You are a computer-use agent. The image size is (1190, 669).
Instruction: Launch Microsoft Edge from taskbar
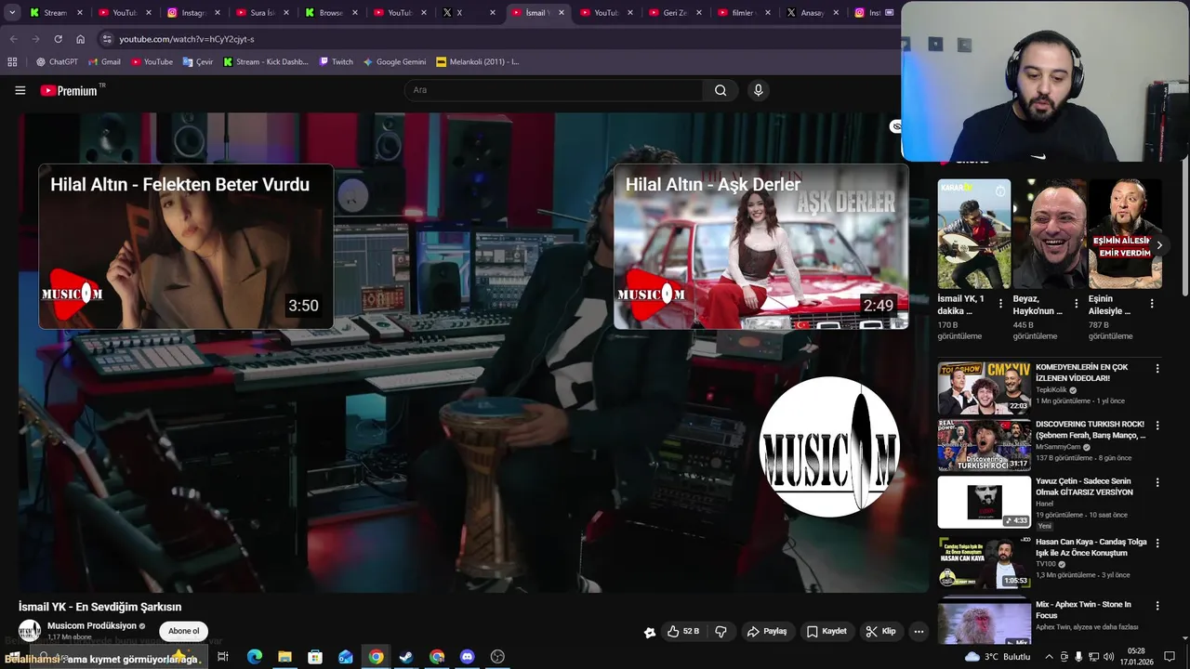point(254,656)
